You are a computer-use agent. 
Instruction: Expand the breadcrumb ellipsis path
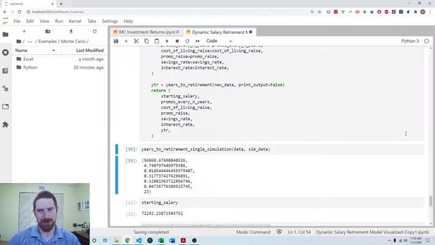(30, 41)
